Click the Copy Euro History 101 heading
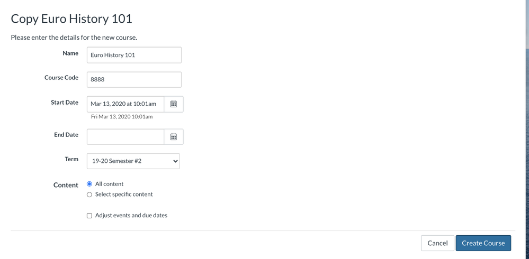 tap(71, 18)
